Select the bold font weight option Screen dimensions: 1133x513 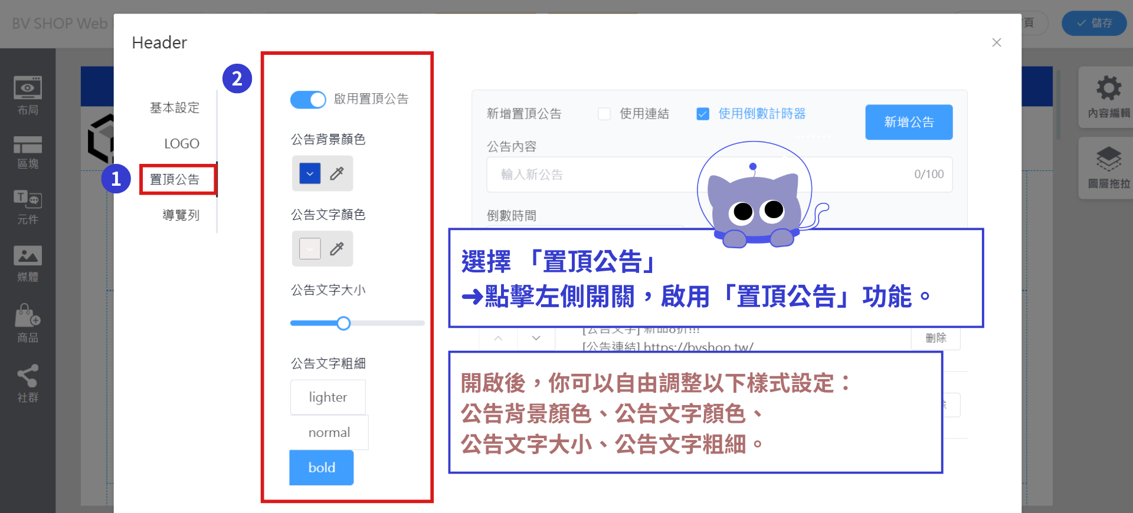coord(322,468)
